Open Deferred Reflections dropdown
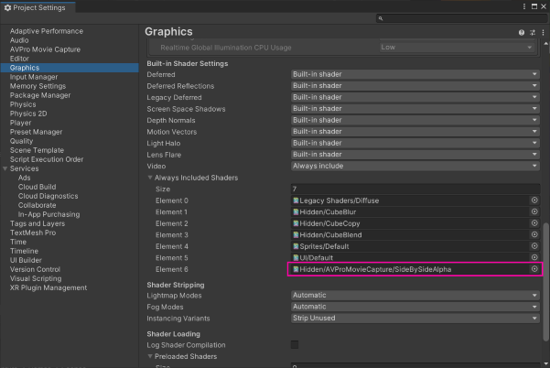The image size is (550, 368). pos(415,86)
